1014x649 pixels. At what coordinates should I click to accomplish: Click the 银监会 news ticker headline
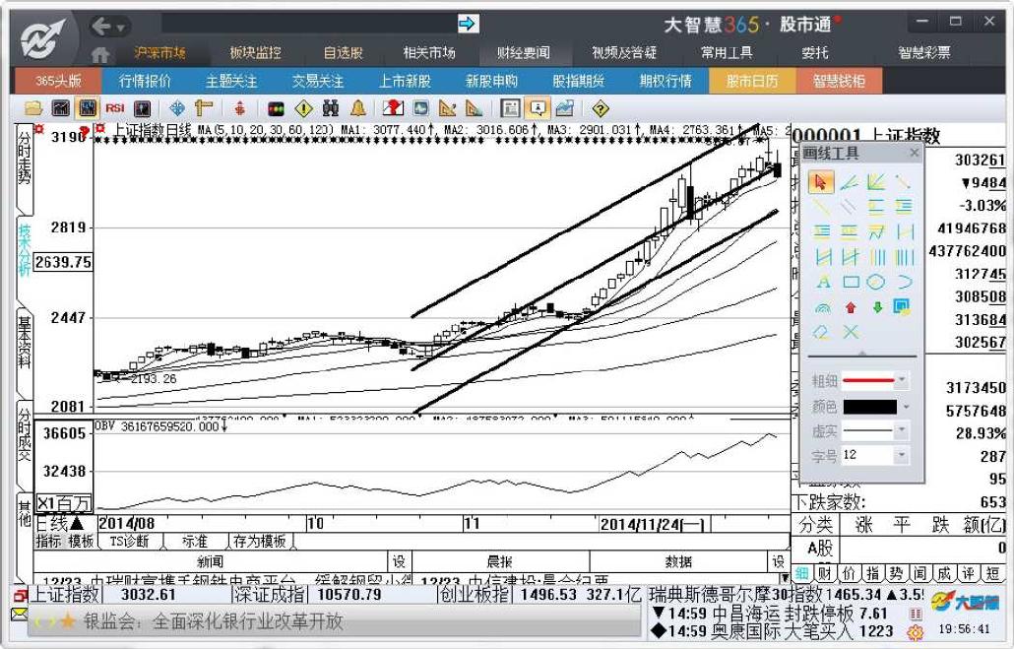(214, 621)
